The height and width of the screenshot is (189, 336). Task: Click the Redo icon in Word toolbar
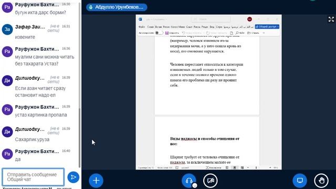point(208,33)
